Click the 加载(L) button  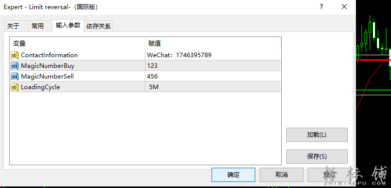click(x=317, y=135)
